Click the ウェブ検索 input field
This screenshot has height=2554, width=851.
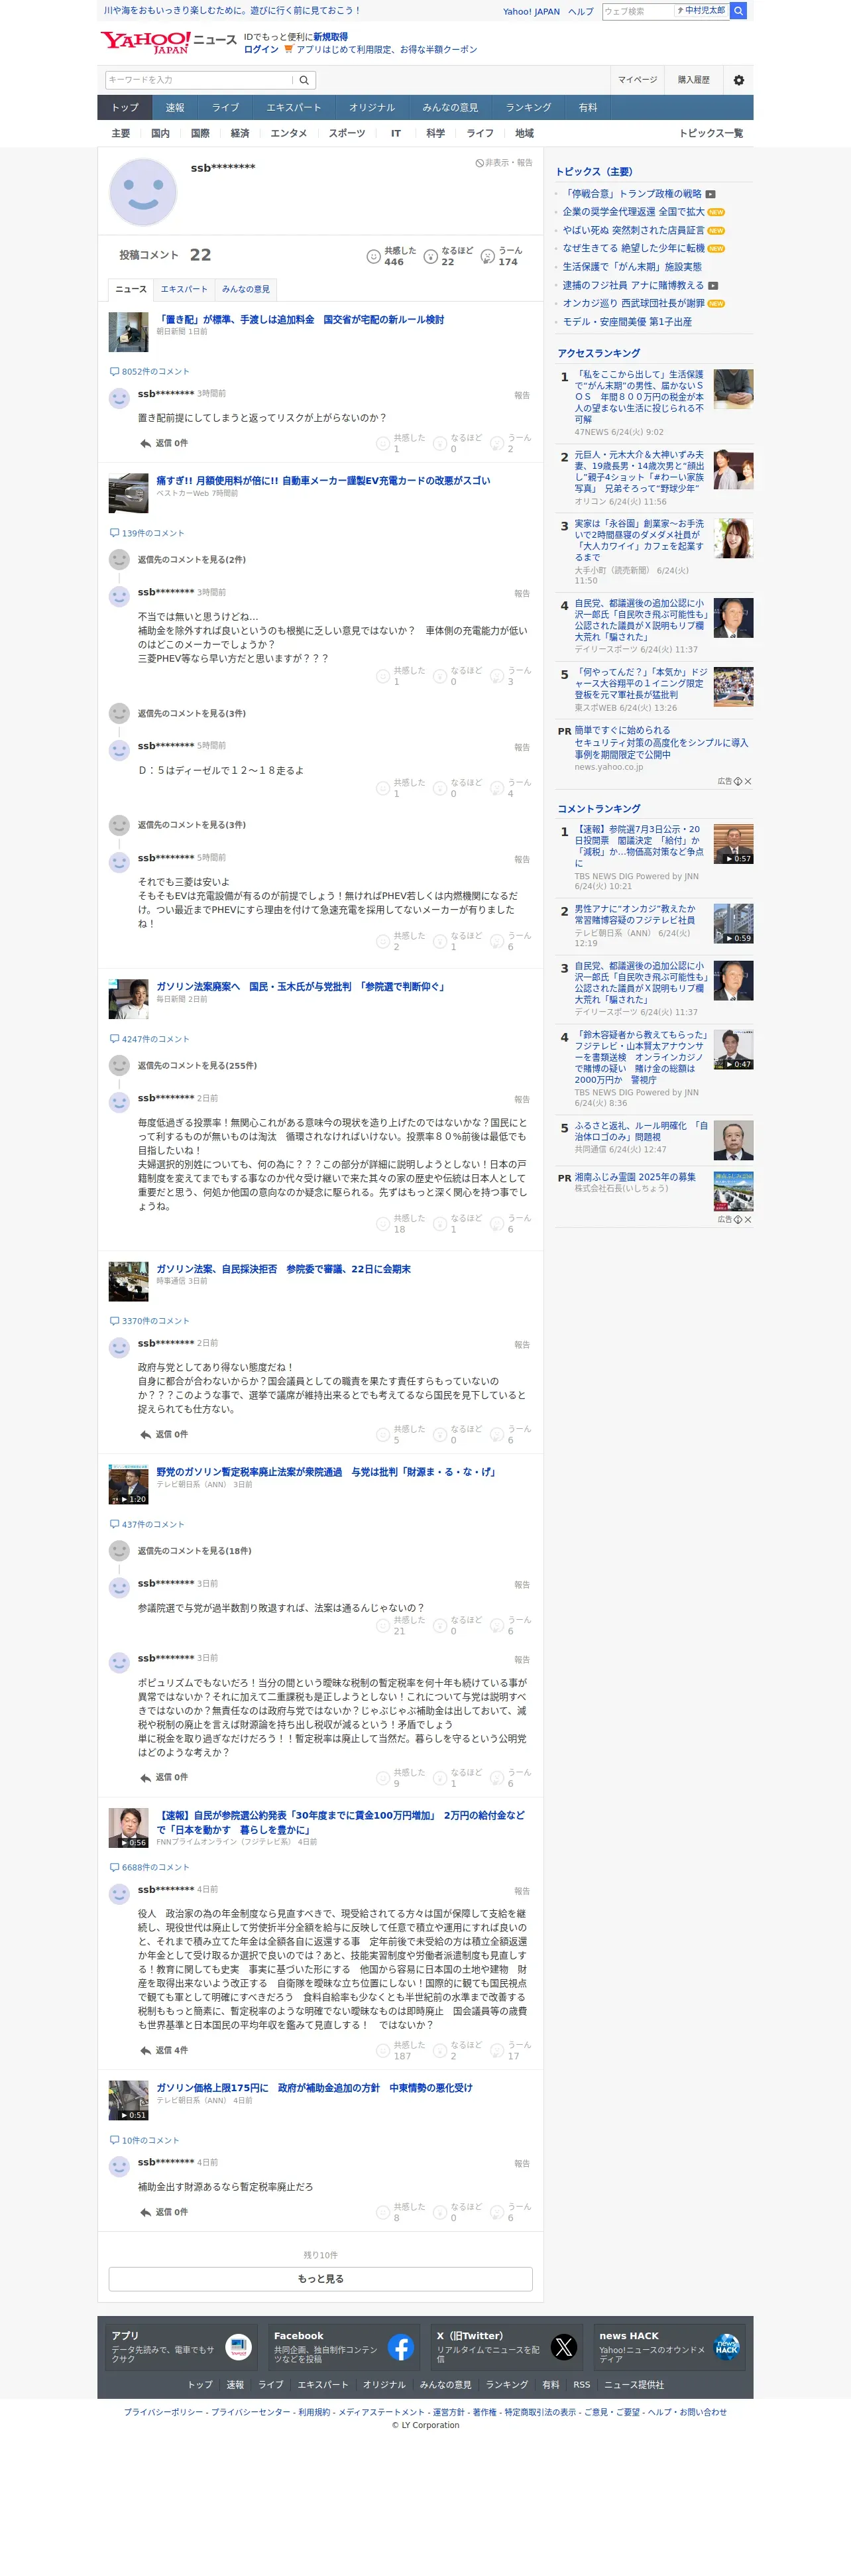tap(639, 11)
